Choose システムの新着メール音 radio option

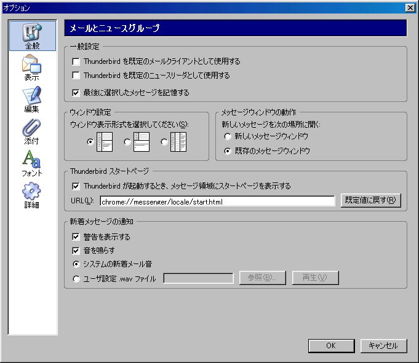(76, 264)
